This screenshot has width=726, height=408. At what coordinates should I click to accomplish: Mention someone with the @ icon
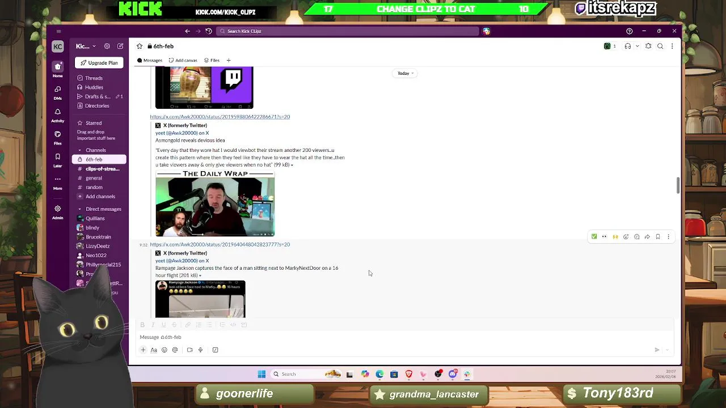175,350
